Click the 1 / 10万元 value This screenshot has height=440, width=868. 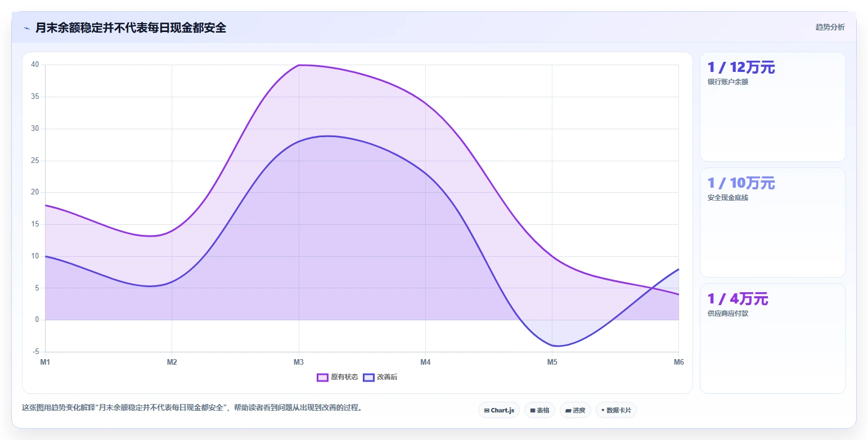click(741, 183)
